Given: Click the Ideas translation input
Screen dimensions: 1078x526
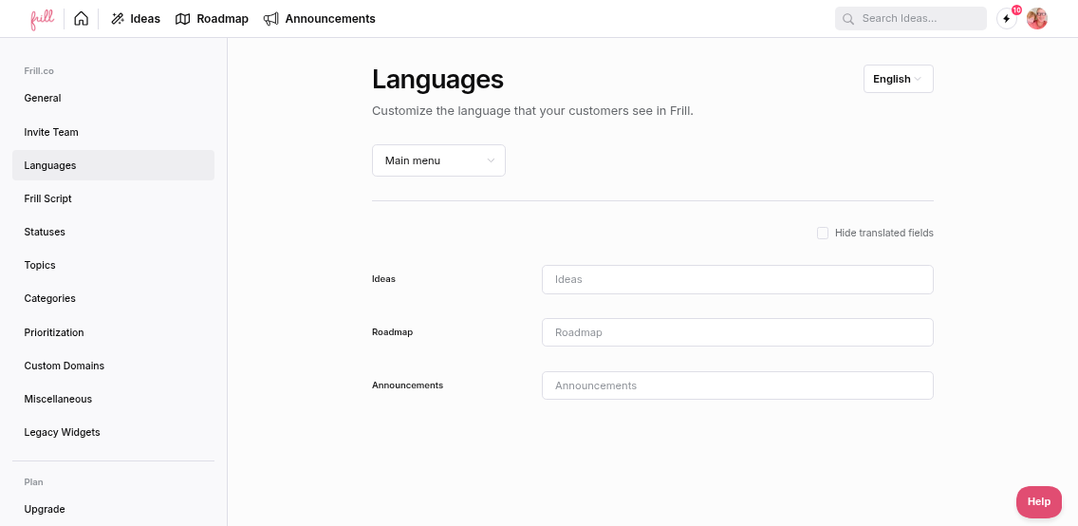Looking at the screenshot, I should [x=737, y=279].
